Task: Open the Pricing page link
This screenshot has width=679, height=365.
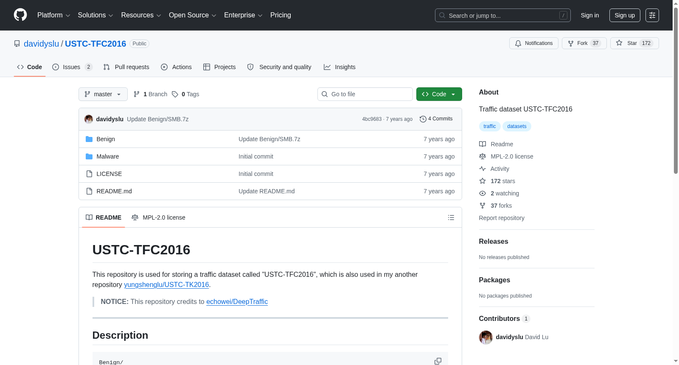Action: [x=281, y=15]
